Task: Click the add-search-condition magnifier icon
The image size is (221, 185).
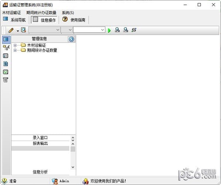Action: pos(117,30)
